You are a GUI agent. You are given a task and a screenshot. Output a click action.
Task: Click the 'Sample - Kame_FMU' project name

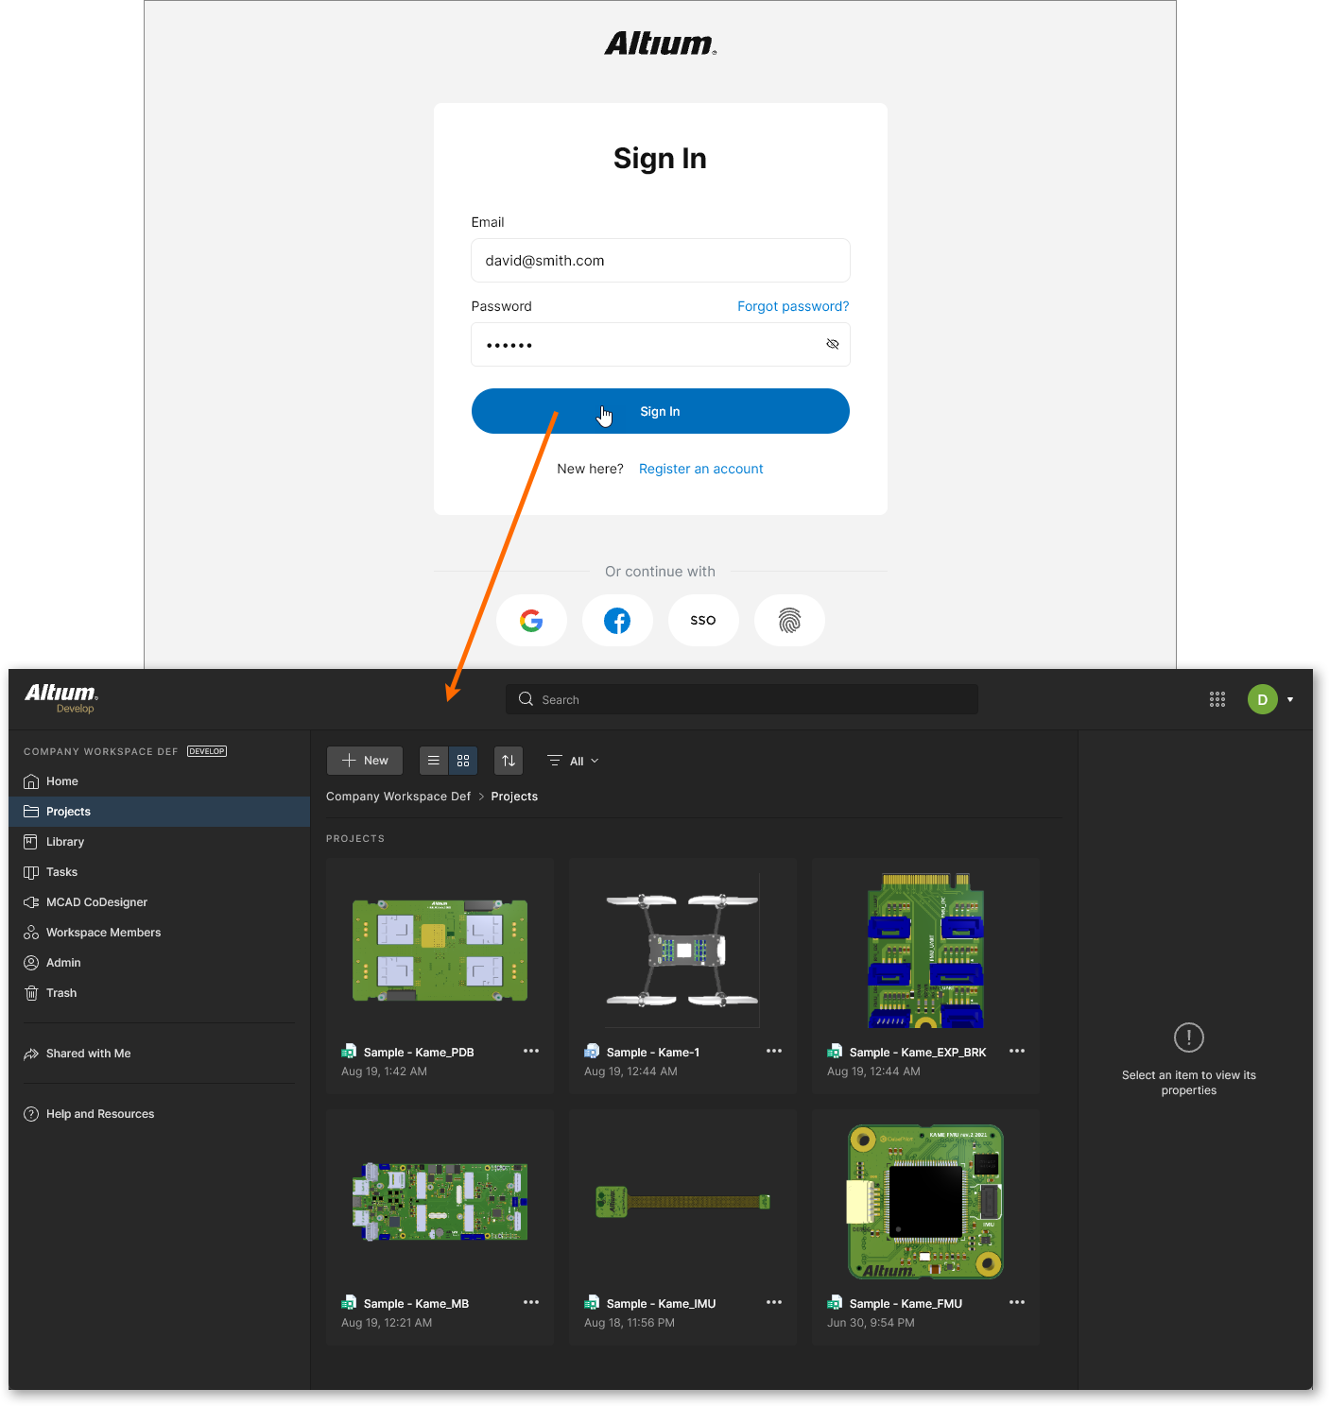pyautogui.click(x=906, y=1303)
